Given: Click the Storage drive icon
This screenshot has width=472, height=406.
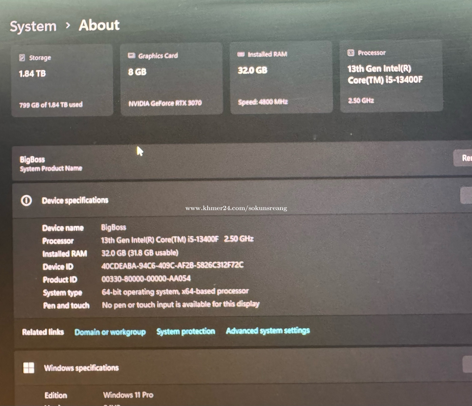Looking at the screenshot, I should click(22, 58).
